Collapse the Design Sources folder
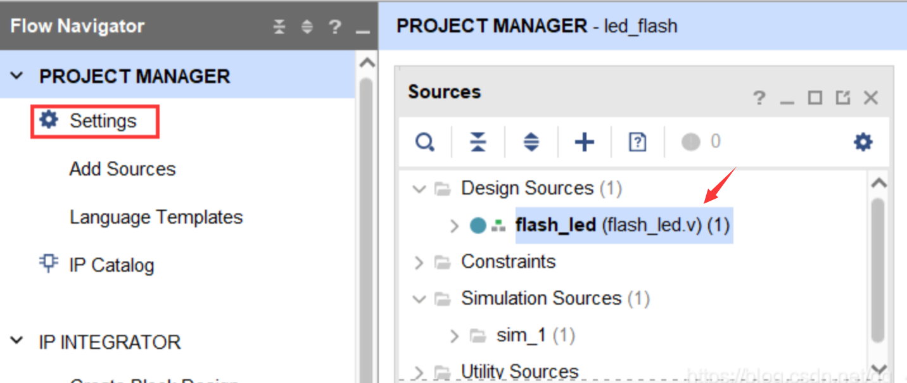Viewport: 907px width, 383px height. [419, 189]
